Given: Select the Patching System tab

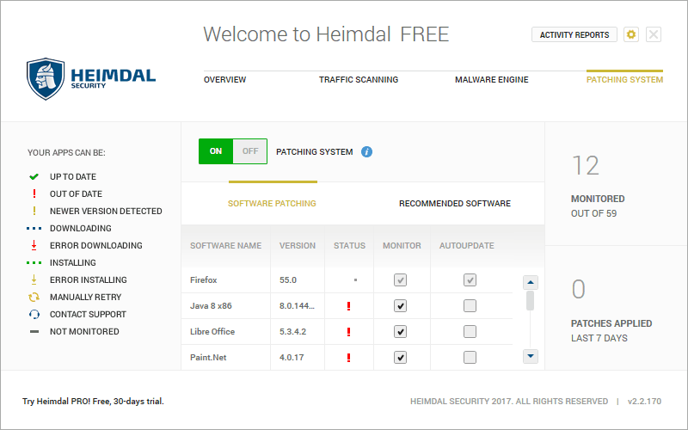Looking at the screenshot, I should pos(624,80).
